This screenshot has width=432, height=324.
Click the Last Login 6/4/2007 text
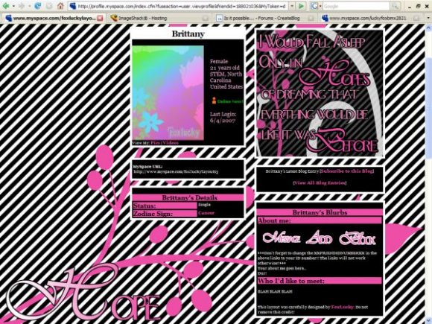point(223,118)
